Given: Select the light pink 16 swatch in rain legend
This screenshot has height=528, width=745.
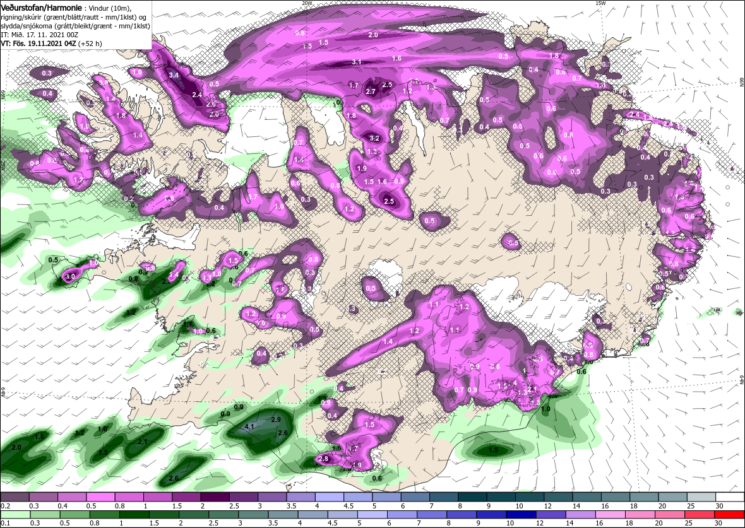Looking at the screenshot, I should coord(611,515).
